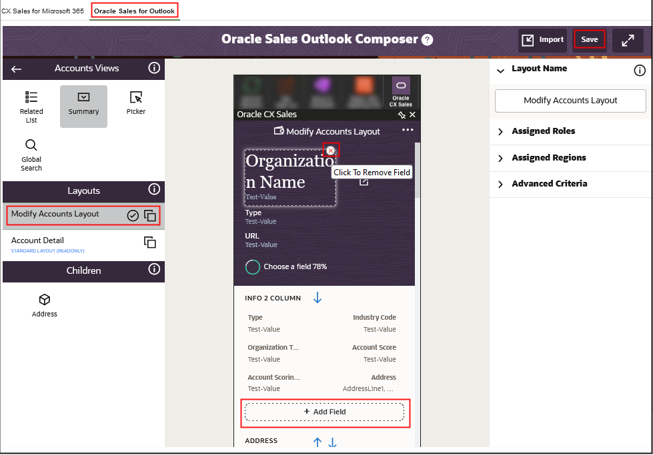Duplicate the Account Detail layout
This screenshot has width=653, height=455.
(x=150, y=242)
